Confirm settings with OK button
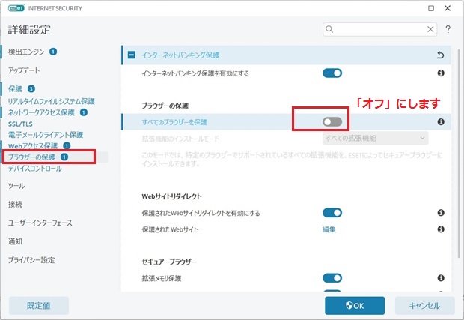Image resolution: width=464 pixels, height=320 pixels. pos(355,306)
